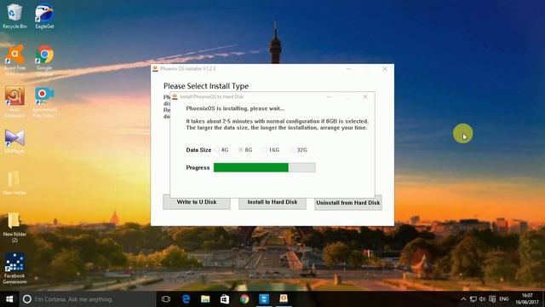The width and height of the screenshot is (545, 307).
Task: Launch the Google Chrome desktop shortcut
Action: [x=44, y=60]
